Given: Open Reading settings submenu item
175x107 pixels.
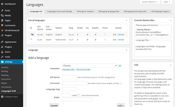Looking at the screenshot, I should click(x=5, y=75).
